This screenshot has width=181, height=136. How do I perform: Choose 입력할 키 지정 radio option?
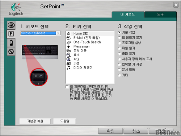(119, 65)
